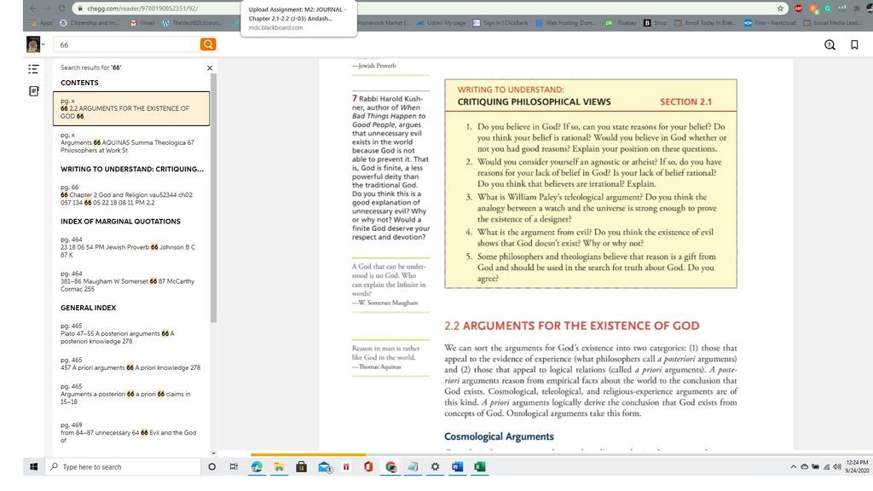Open the Gmail bookmark
Screen dimensions: 873x491
coord(142,23)
